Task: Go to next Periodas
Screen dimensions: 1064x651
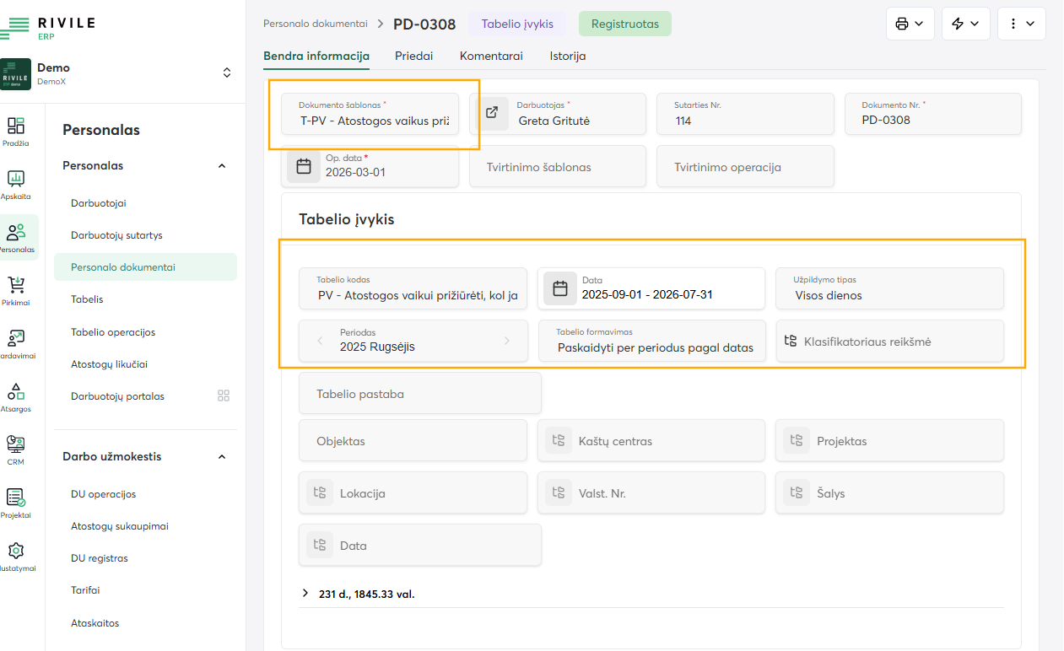Action: [x=507, y=341]
